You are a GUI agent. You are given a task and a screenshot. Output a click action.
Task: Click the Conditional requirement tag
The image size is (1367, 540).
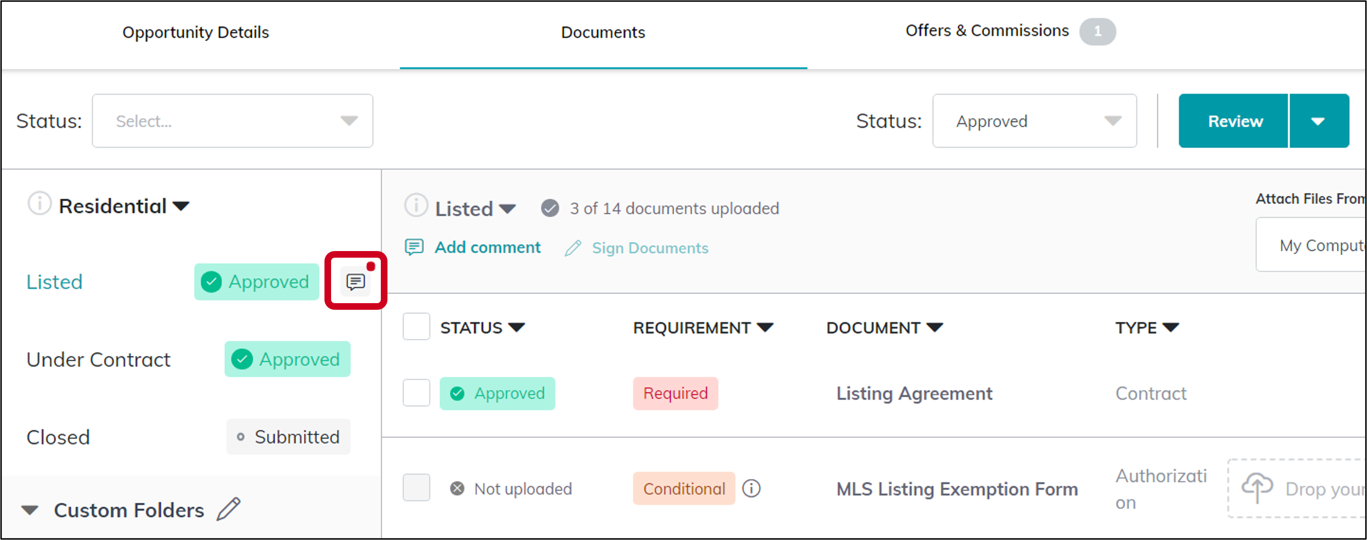click(x=683, y=488)
